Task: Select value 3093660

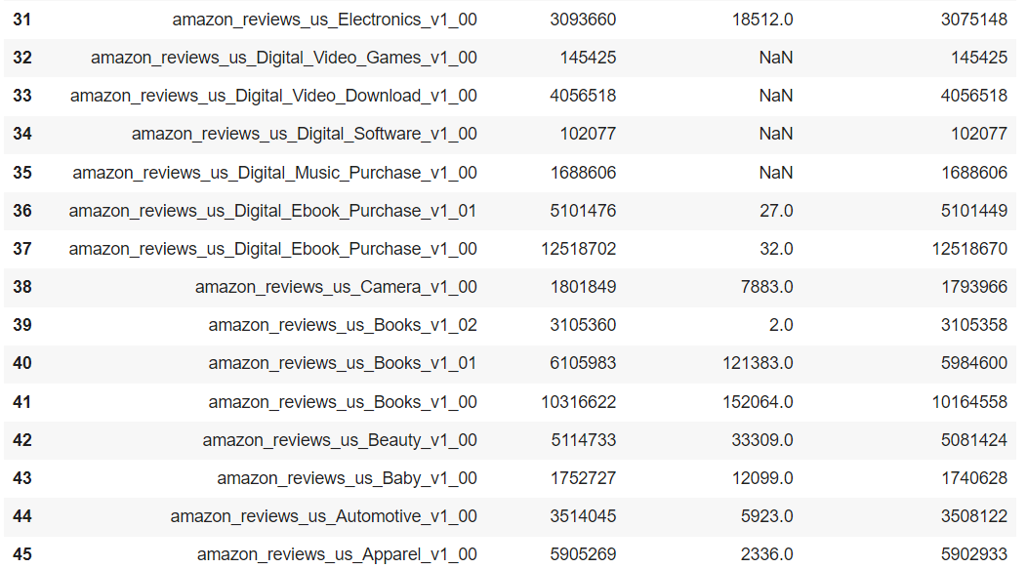Action: 583,20
